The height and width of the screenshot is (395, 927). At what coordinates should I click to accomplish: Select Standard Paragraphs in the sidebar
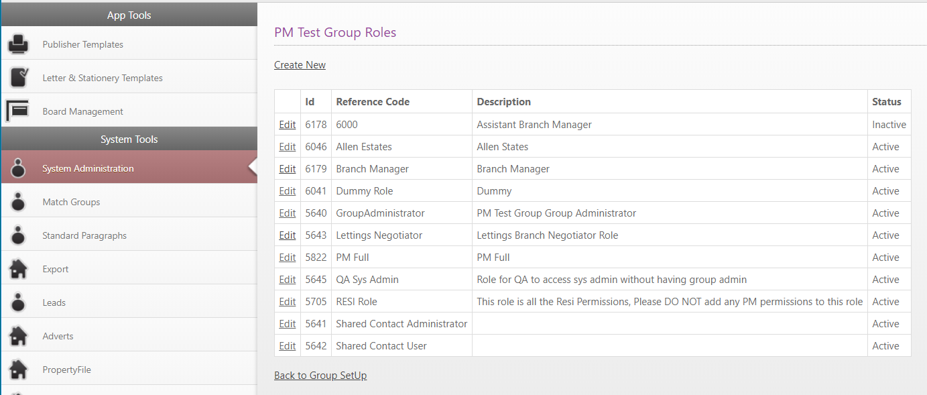84,235
